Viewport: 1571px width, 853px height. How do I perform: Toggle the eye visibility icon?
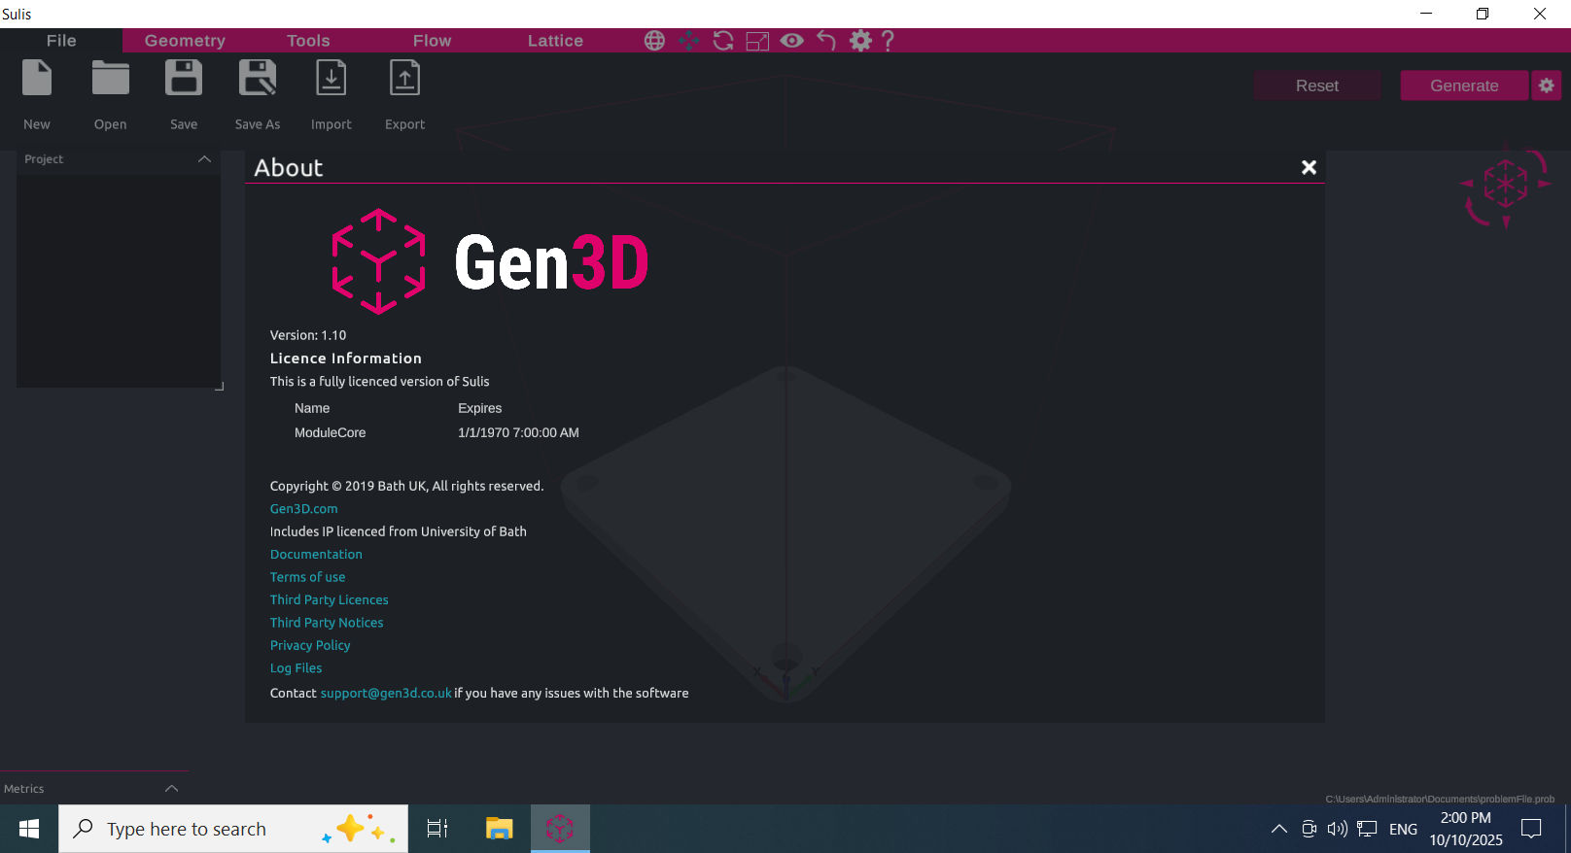coord(792,41)
